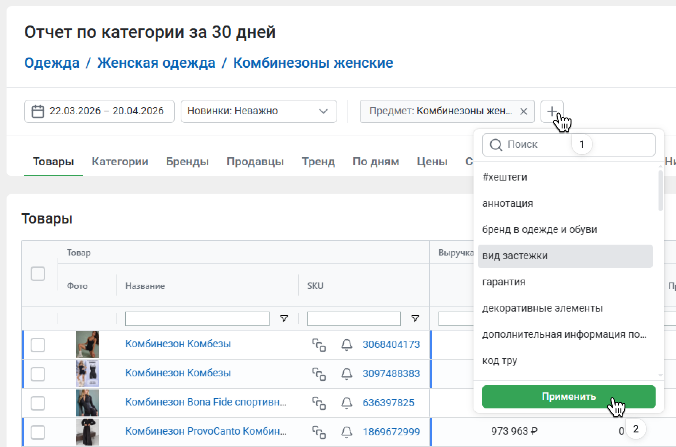Image resolution: width=676 pixels, height=447 pixels.
Task: Click bell icon for SKU 3097488383
Action: coord(346,373)
